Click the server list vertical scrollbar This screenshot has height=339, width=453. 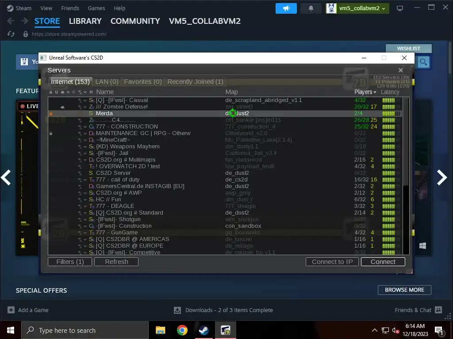[406, 142]
